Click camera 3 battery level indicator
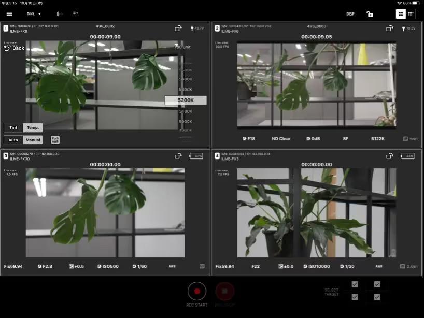Image resolution: width=424 pixels, height=318 pixels. (x=196, y=156)
